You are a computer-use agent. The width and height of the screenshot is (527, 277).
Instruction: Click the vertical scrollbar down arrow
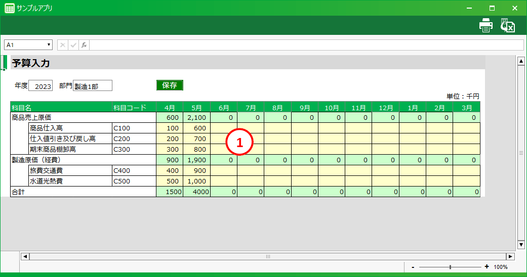pyautogui.click(x=521, y=245)
